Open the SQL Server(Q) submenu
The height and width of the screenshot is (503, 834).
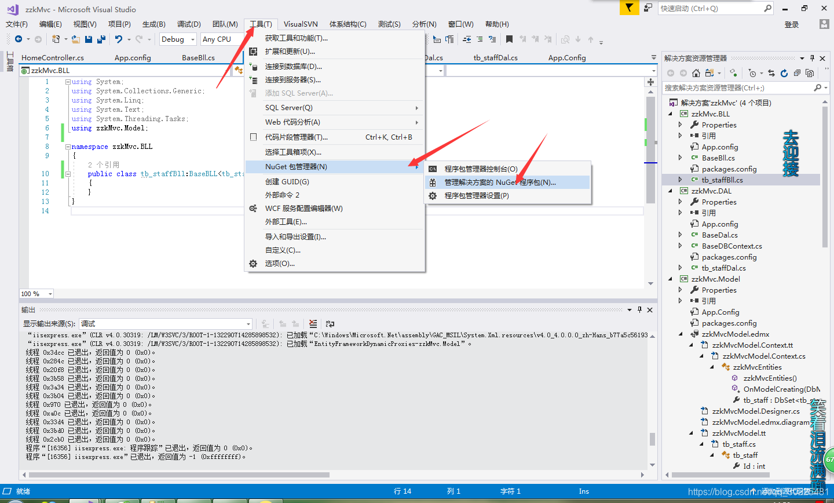(335, 108)
